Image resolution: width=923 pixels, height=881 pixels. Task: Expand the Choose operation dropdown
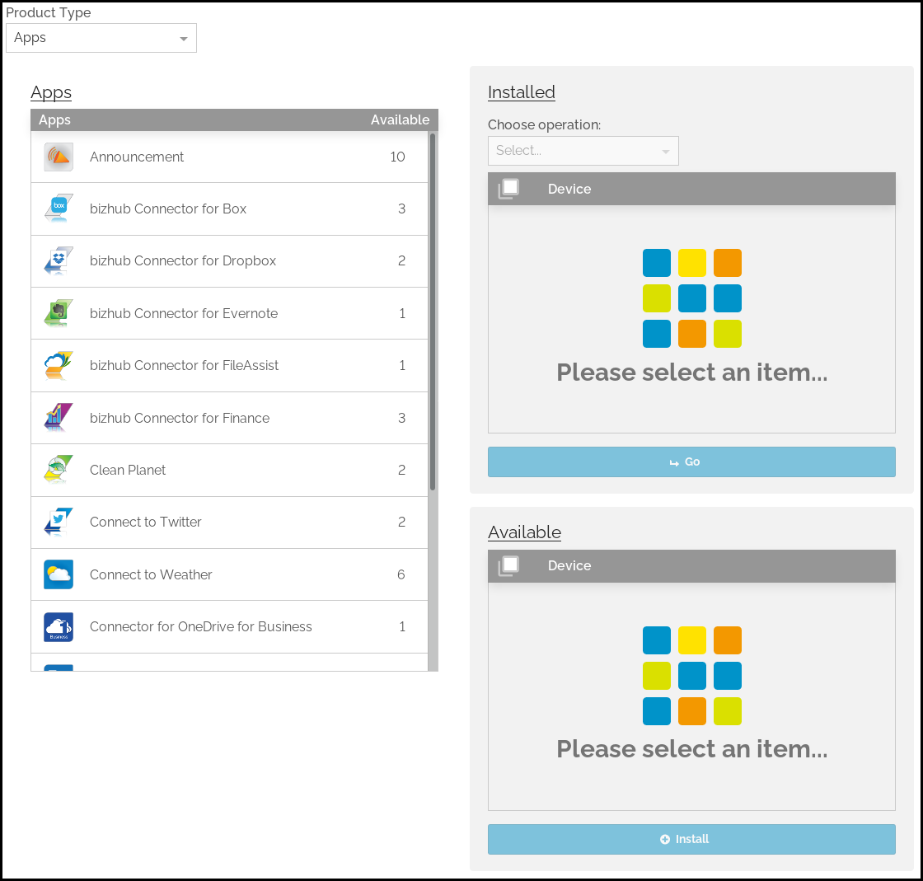click(583, 151)
